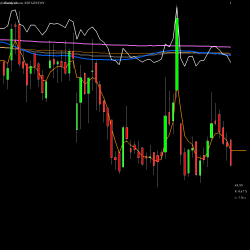Click the "in 5 Days" label
250x250 pixels.
tap(240, 197)
